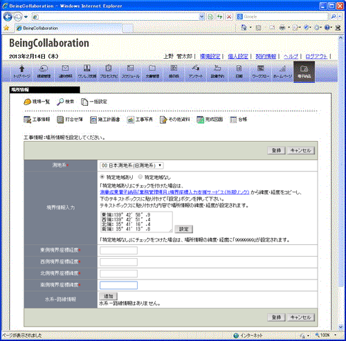The image size is (346, 341).
Task: Open the favorites star icon
Action: point(6,28)
